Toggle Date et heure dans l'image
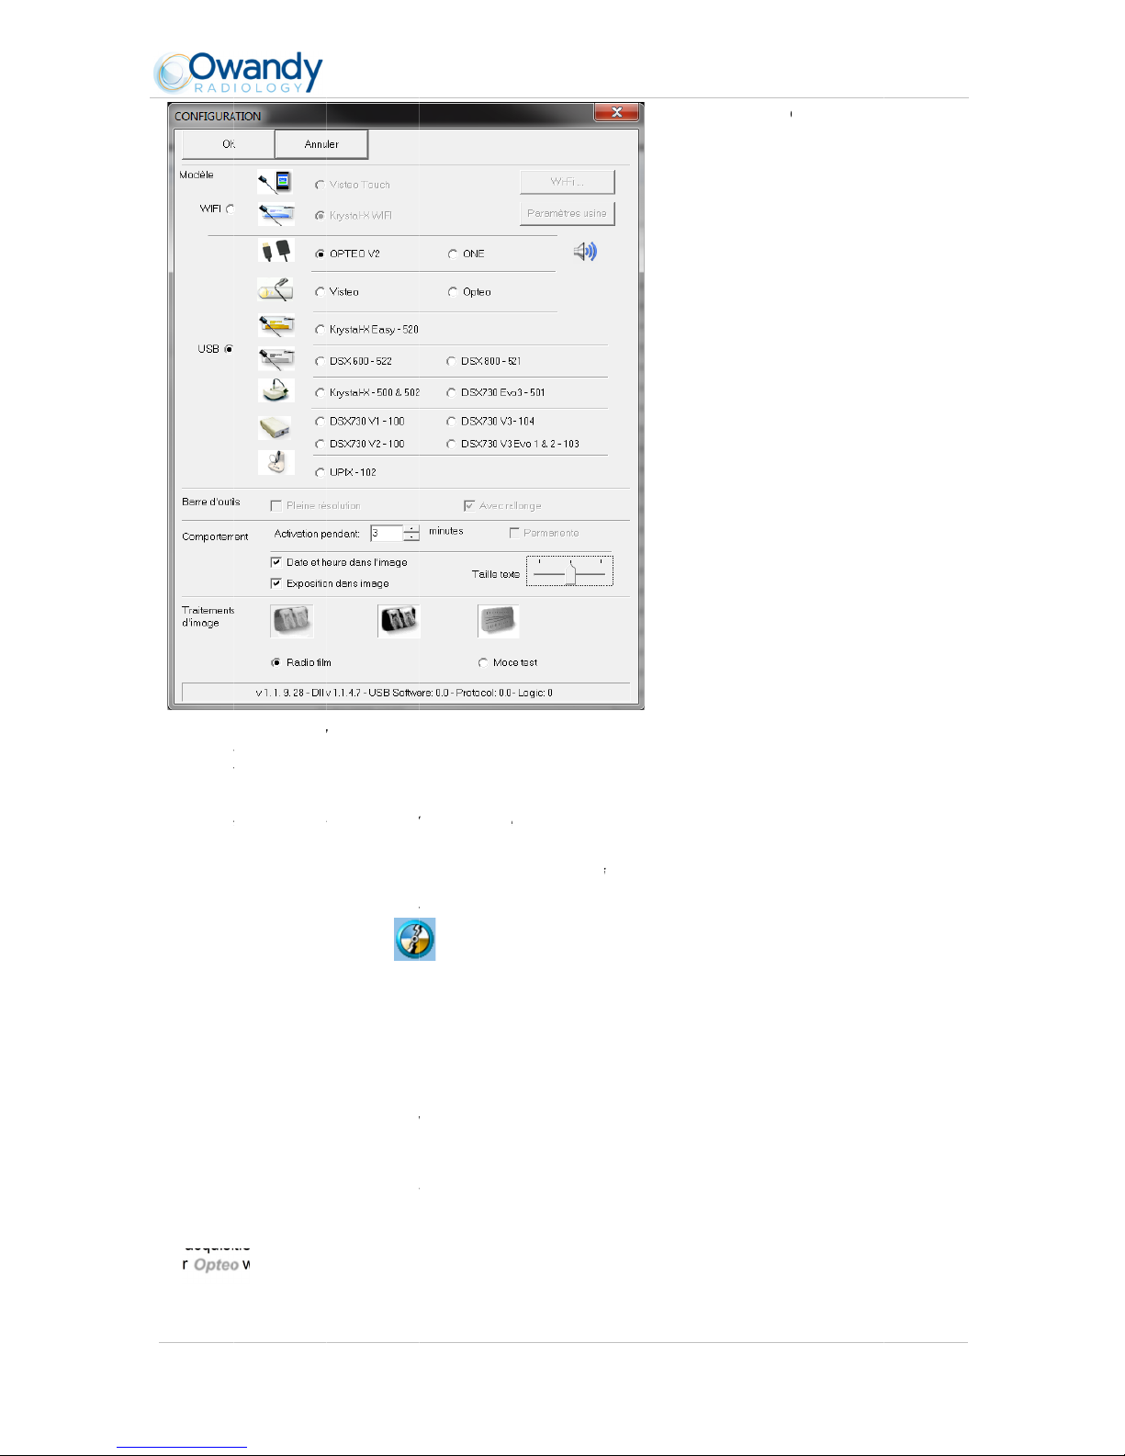Screen dimensions: 1125x1456 (276, 562)
